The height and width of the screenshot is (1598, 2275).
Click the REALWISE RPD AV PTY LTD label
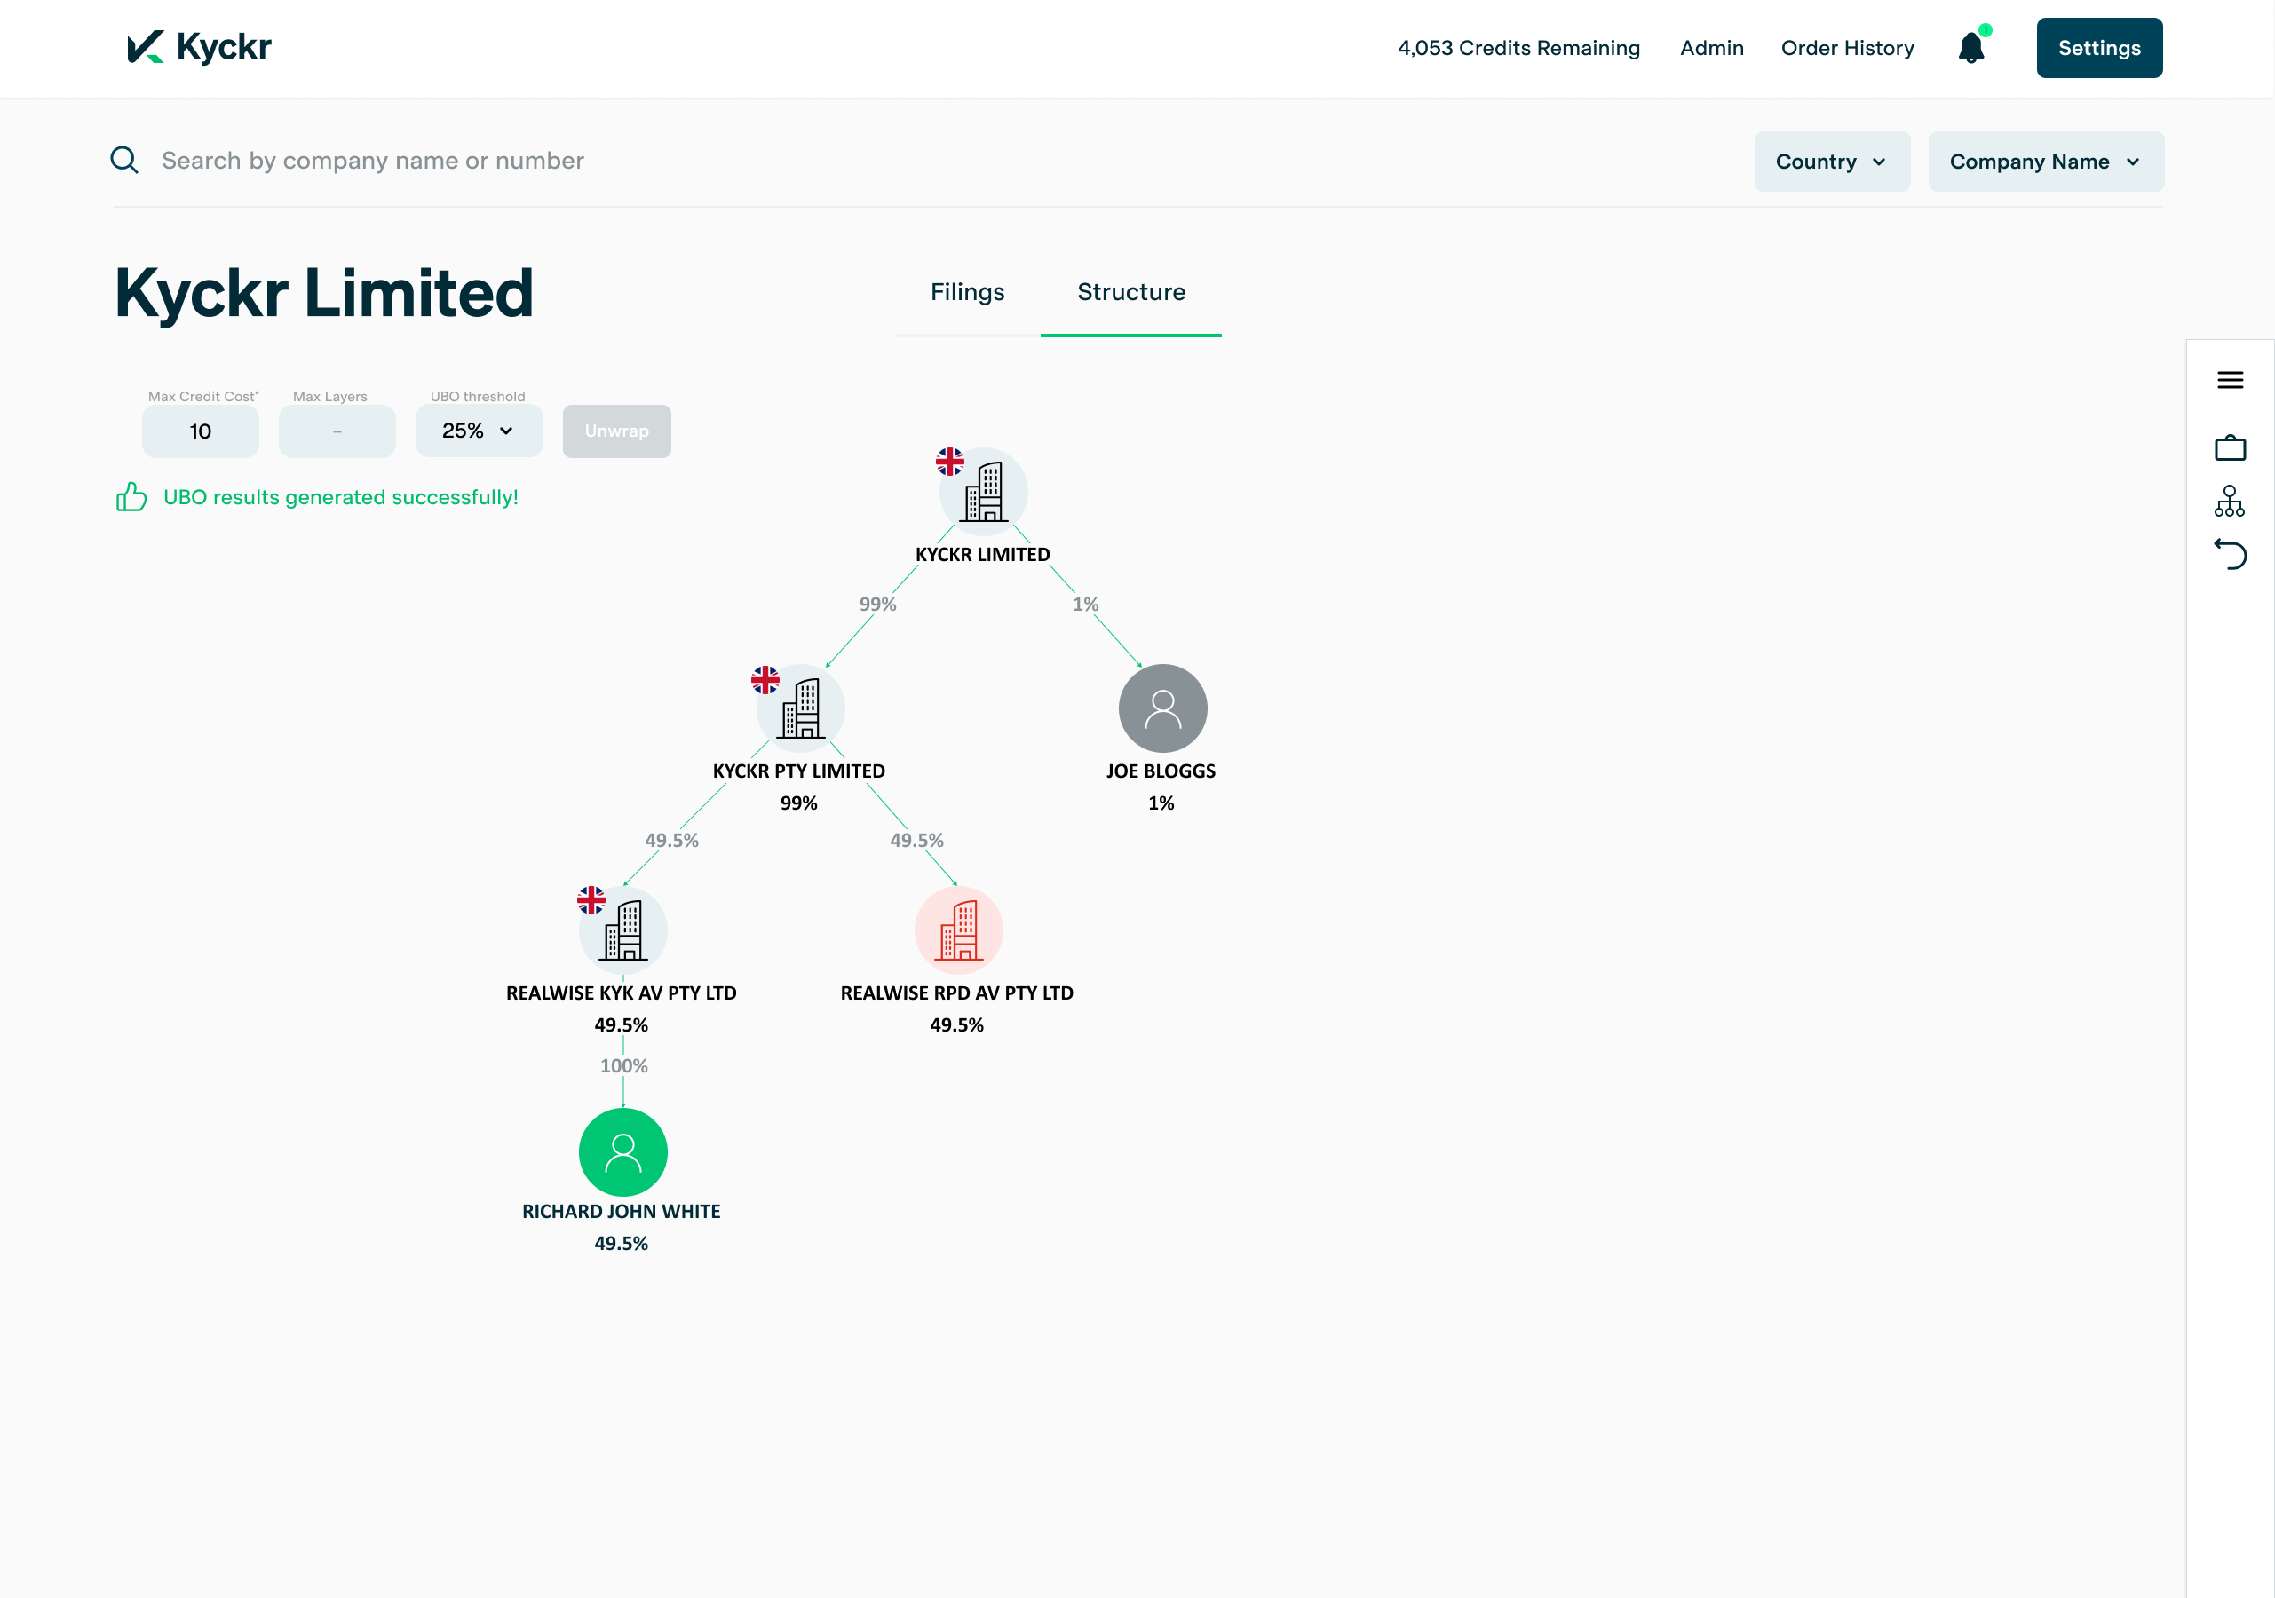(957, 993)
